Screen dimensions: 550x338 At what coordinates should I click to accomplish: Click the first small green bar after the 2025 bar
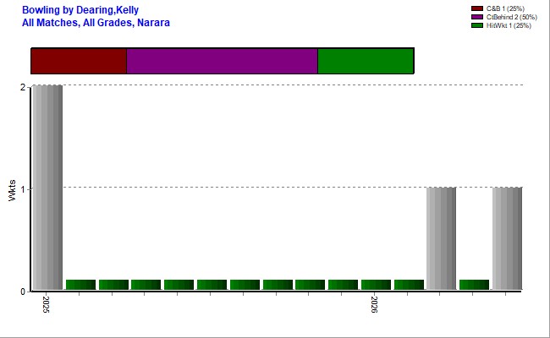tap(80, 285)
